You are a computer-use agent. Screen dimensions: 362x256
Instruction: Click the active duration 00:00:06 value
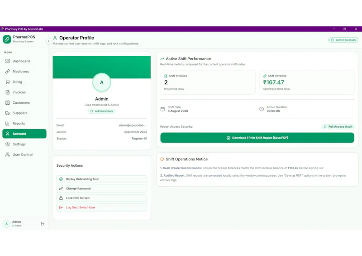coord(273,111)
